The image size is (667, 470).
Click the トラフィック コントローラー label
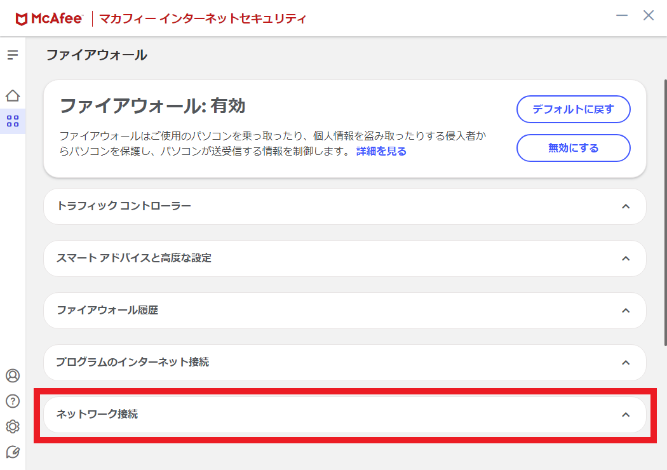[x=124, y=206]
